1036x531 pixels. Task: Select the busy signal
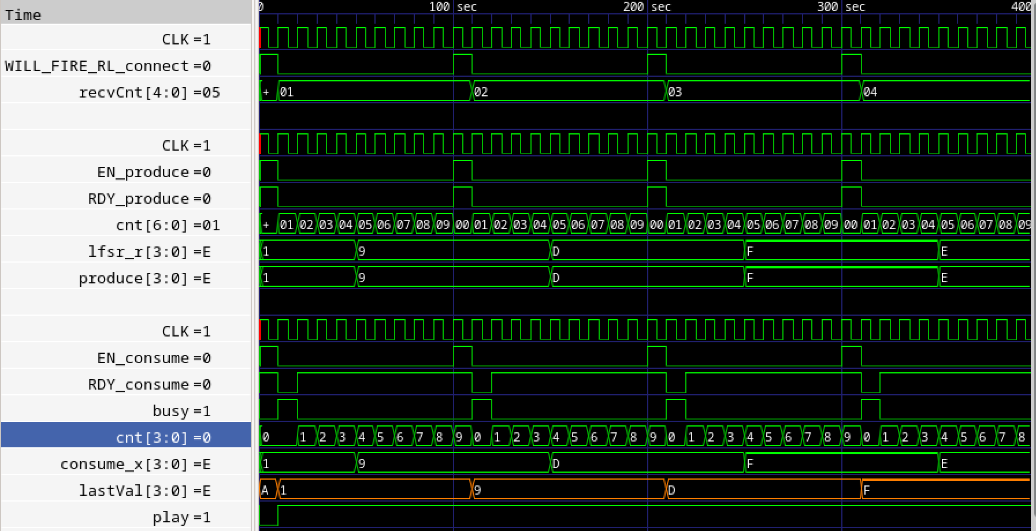coord(181,411)
